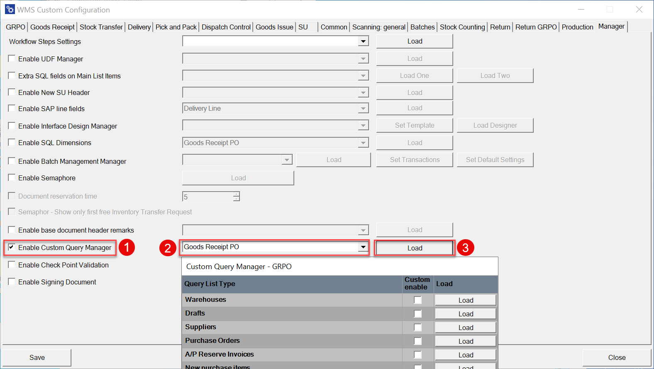Screen dimensions: 654x369
Task: Open Batch Management Manager dropdown
Action: click(287, 160)
